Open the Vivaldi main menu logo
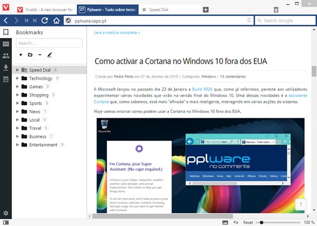Screen dimensions: 317x226 tap(6, 7)
